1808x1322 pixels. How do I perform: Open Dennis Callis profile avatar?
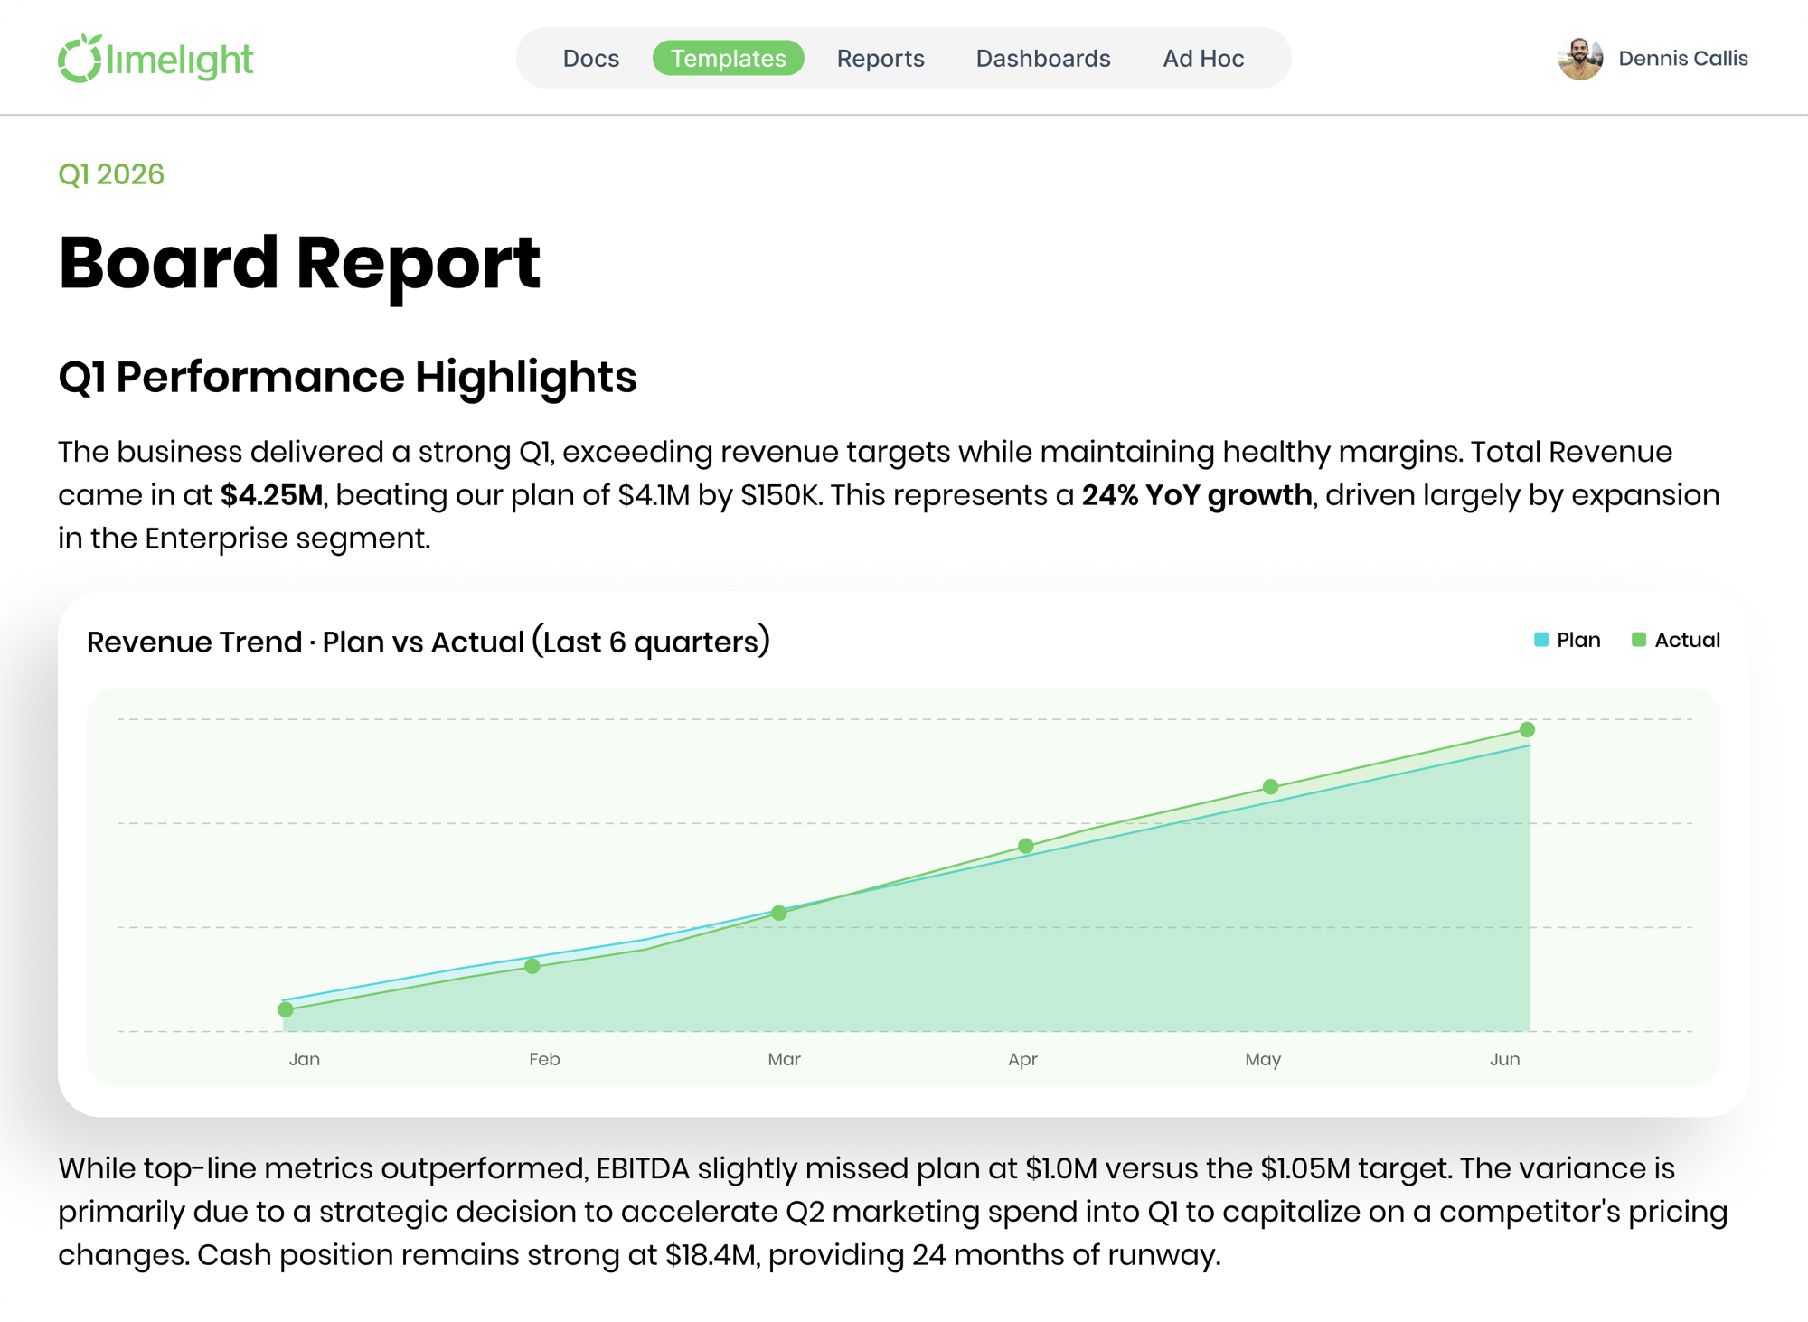(x=1580, y=59)
